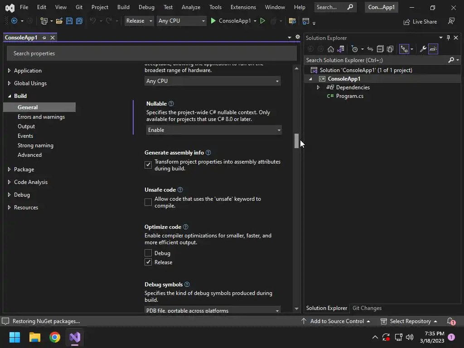Screen dimensions: 464x348
Task: Click the Live Share icon button
Action: pos(407,22)
